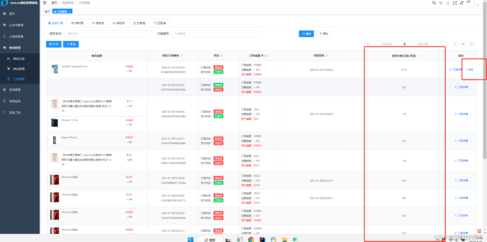Click shipment count 6/10 cell
This screenshot has height=242, width=487.
(404, 70)
